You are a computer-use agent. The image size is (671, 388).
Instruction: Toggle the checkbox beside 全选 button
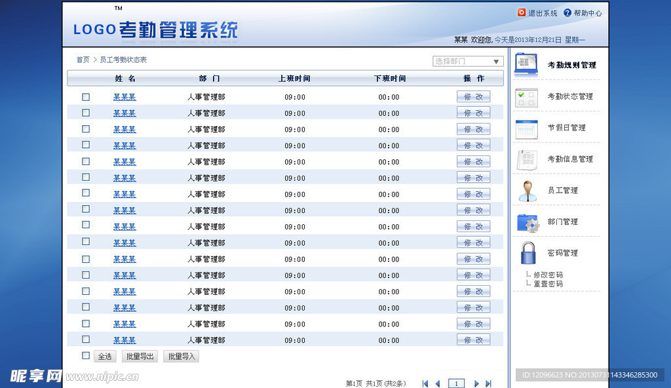[x=86, y=356]
